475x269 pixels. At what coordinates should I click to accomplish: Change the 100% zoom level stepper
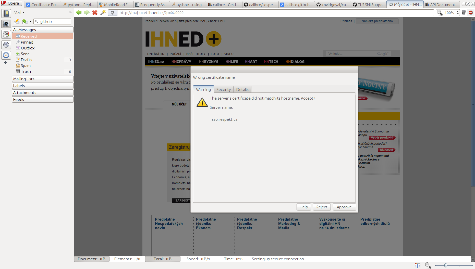(458, 13)
